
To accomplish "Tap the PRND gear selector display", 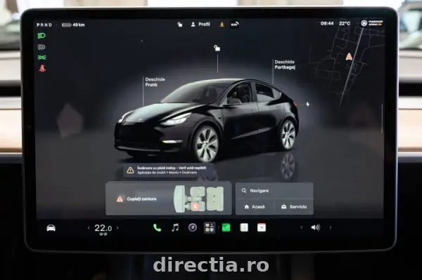I will pyautogui.click(x=44, y=25).
